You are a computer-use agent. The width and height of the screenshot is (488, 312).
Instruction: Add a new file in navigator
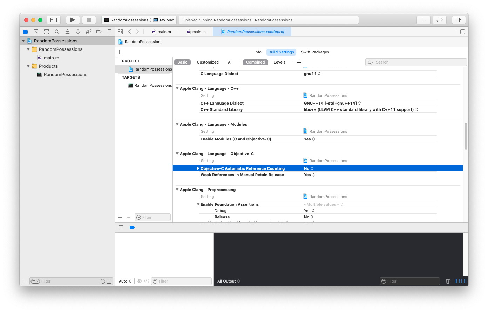pos(25,281)
